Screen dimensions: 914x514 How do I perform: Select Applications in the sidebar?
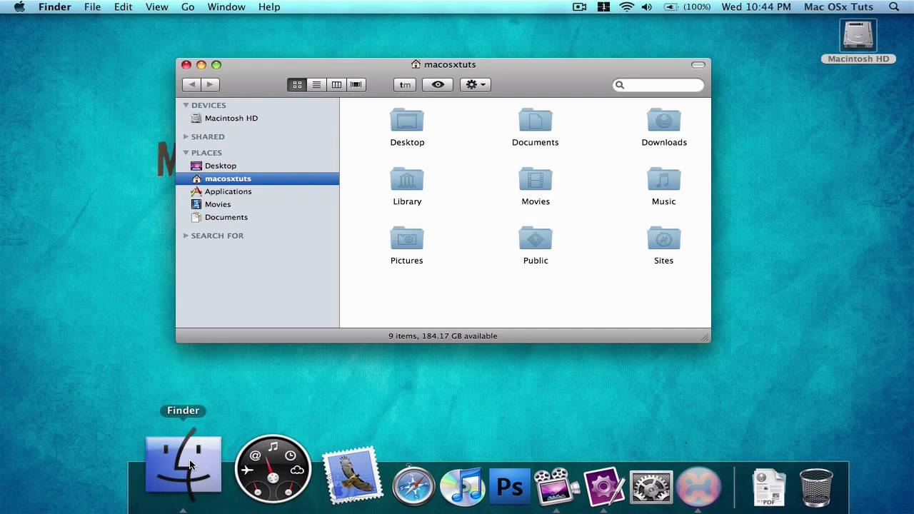click(257, 191)
